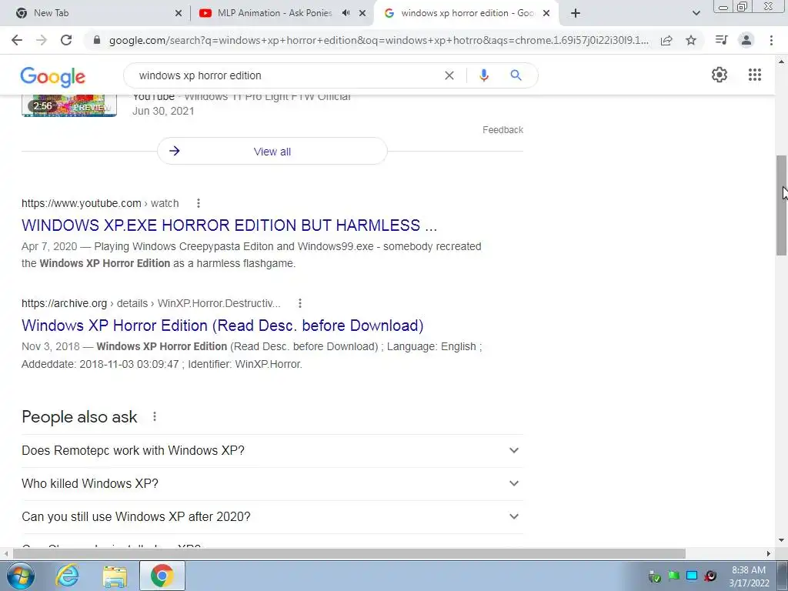Click the scroll right arrow at bottom
This screenshot has width=788, height=591.
[769, 553]
